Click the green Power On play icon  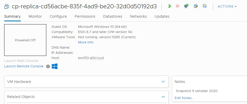pyautogui.click(x=170, y=6)
